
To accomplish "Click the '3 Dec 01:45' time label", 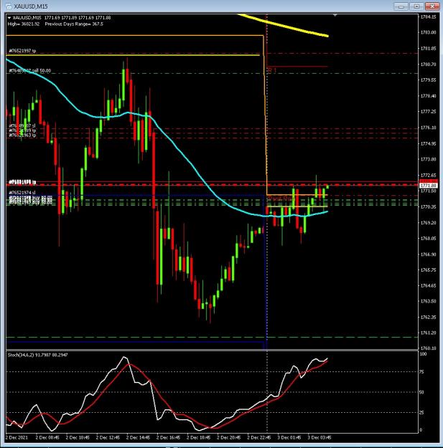I will click(289, 438).
